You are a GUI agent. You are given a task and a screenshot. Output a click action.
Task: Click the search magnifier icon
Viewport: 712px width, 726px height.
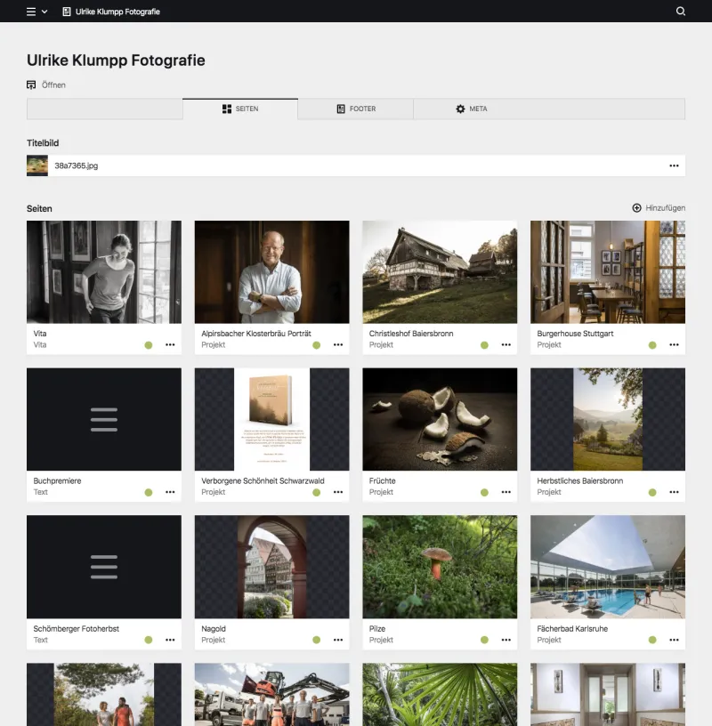[681, 12]
